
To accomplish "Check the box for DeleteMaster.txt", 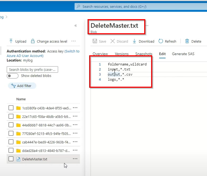I will (x=11, y=159).
